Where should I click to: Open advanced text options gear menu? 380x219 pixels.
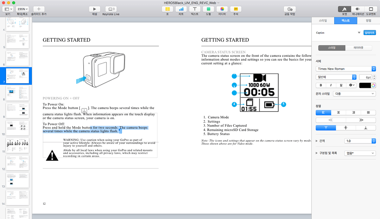pyautogui.click(x=351, y=85)
